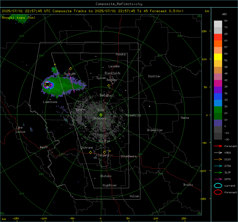Screen dimensions: 238x222
Task: Click the yellow diamond marker above Calgary
Action: tap(104, 152)
